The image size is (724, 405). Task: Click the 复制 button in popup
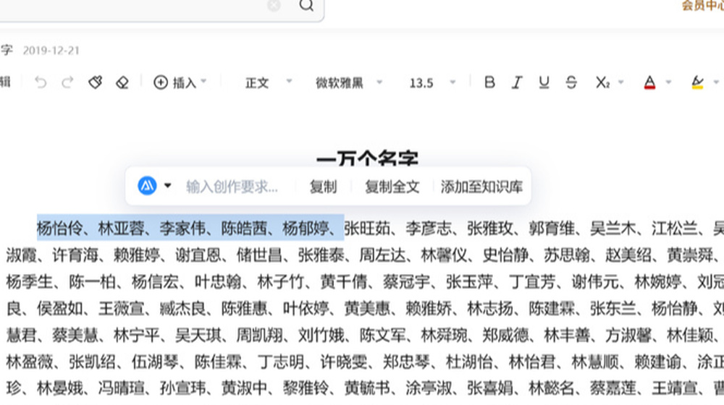(323, 187)
